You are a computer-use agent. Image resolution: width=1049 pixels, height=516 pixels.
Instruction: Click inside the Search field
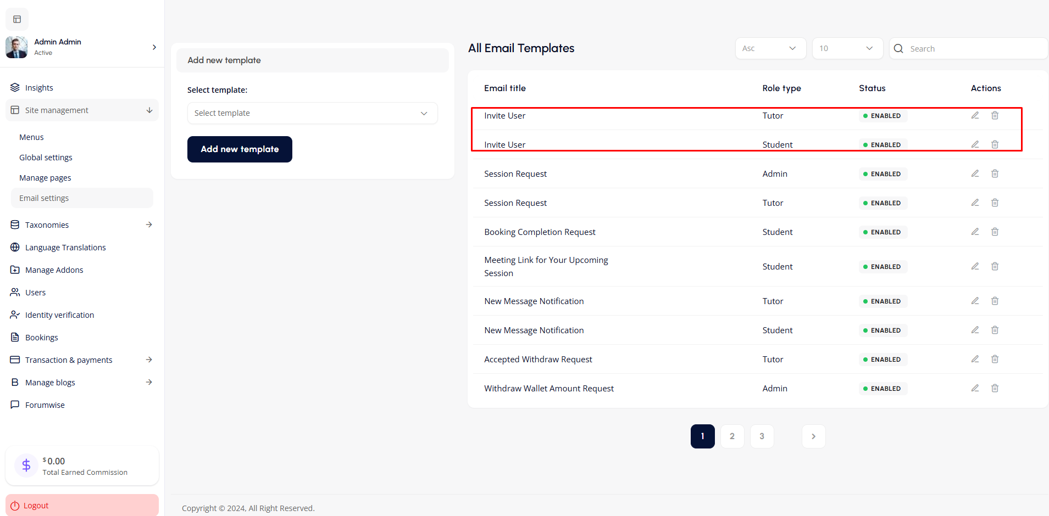967,48
